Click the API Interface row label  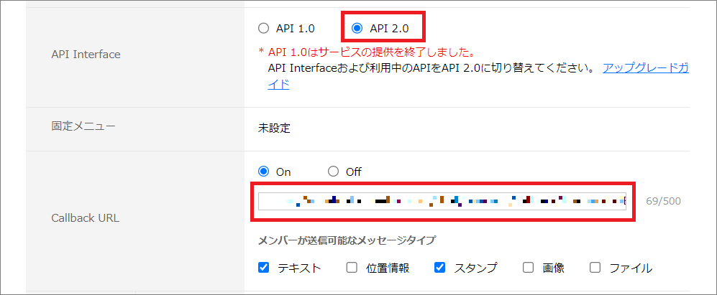click(x=86, y=54)
